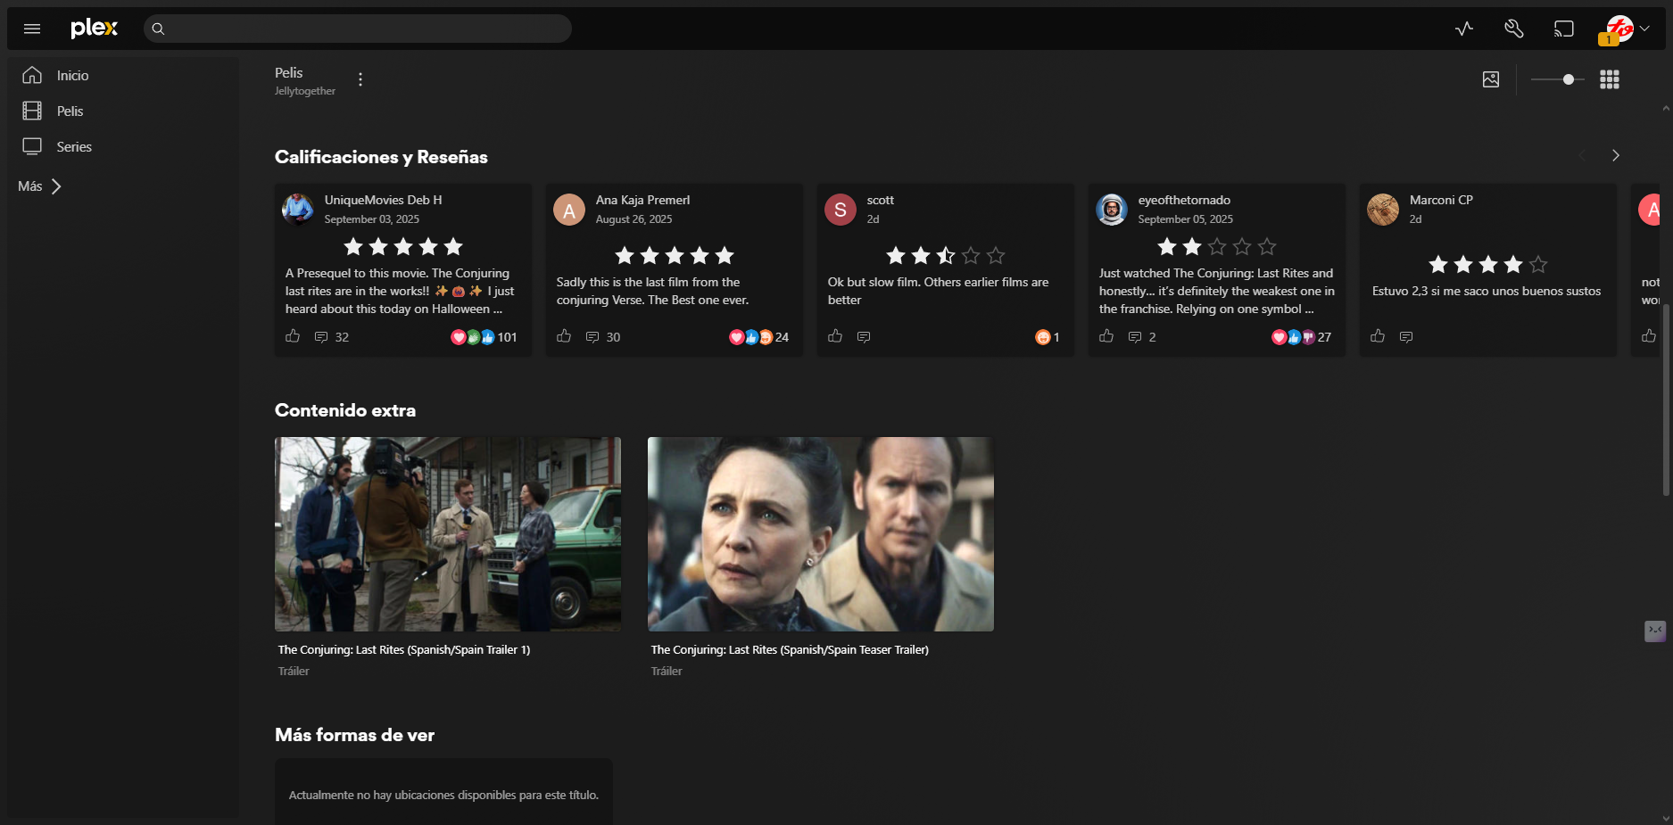
Task: Start casting with the cast icon
Action: coord(1564,29)
